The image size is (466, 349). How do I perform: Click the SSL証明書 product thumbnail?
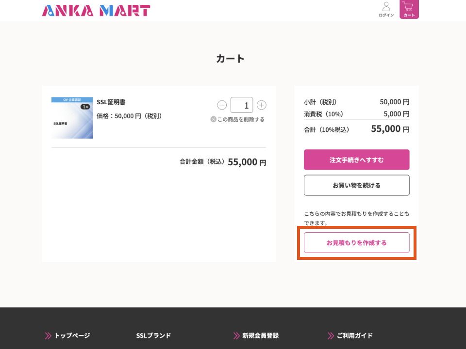tap(72, 118)
